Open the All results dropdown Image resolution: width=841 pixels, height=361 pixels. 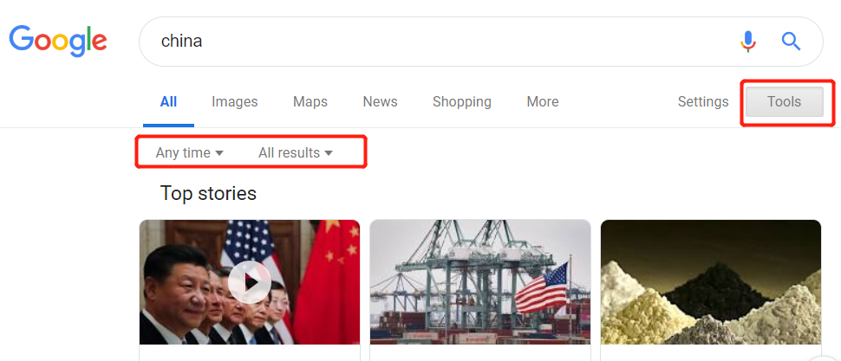(296, 152)
